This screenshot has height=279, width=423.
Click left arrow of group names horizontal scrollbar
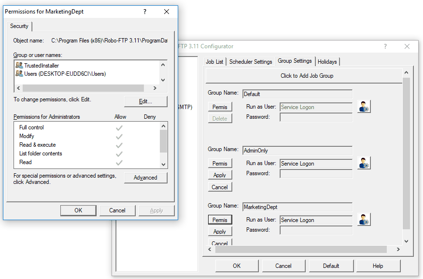click(18, 88)
